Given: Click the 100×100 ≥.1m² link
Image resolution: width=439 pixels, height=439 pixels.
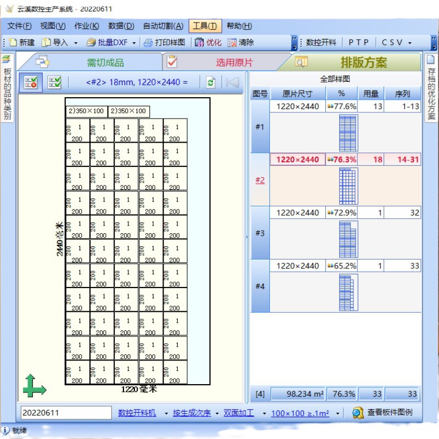Looking at the screenshot, I should tap(300, 413).
